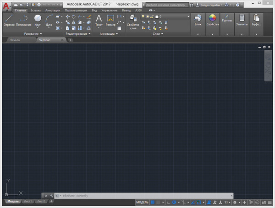This screenshot has height=208, width=275.
Task: Expand the Редактирование panel
Action: 78,34
